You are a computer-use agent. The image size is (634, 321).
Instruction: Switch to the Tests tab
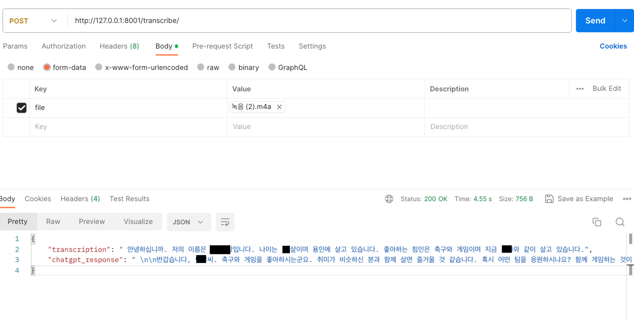coord(276,46)
